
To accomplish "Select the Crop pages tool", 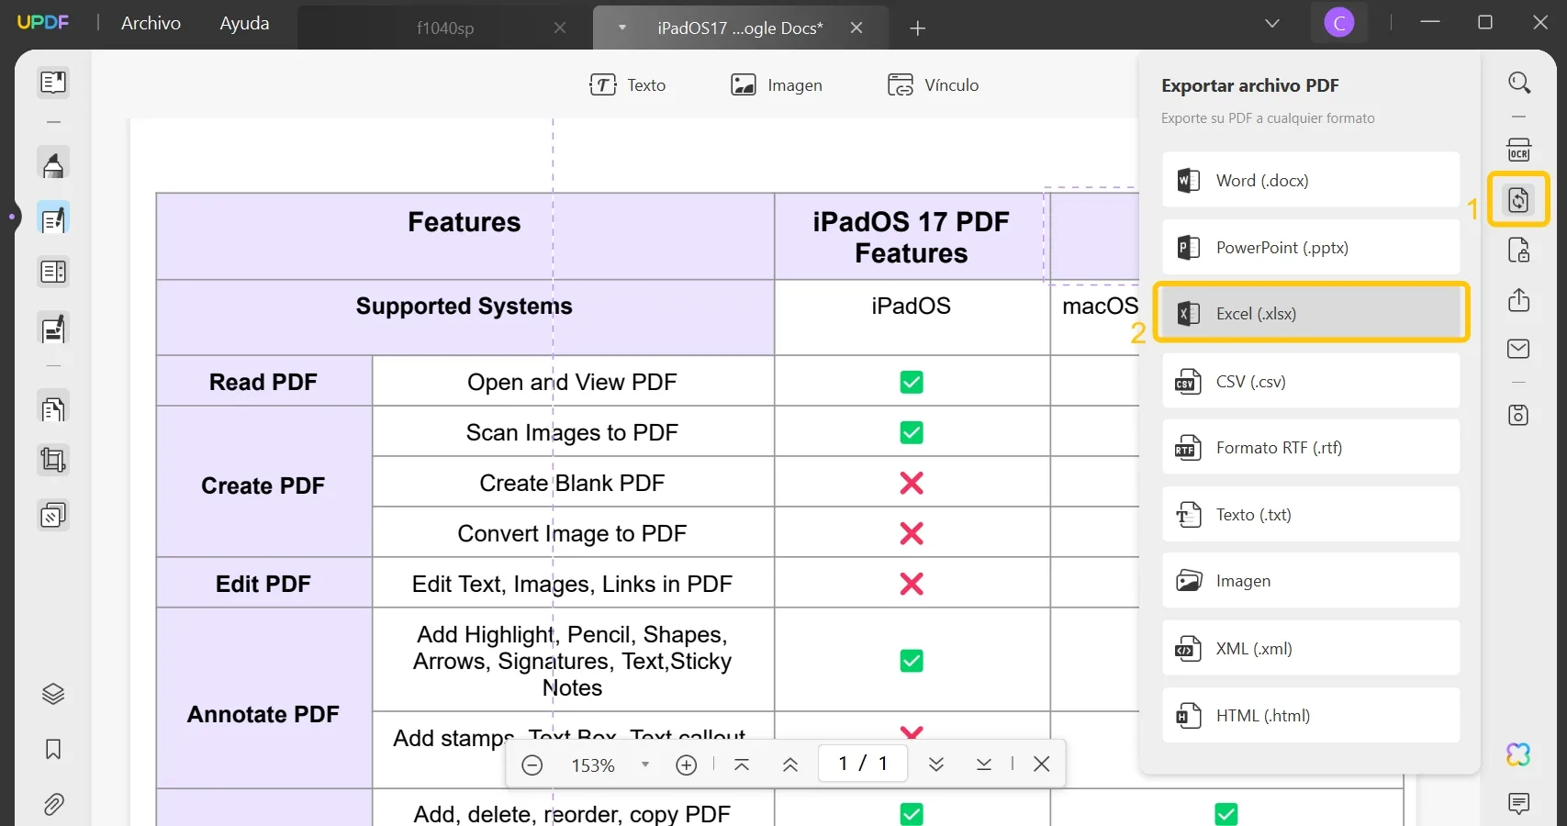I will tap(53, 460).
